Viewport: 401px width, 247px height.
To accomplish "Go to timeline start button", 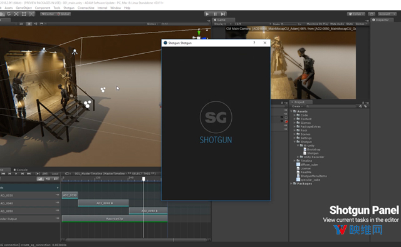I will [3, 173].
